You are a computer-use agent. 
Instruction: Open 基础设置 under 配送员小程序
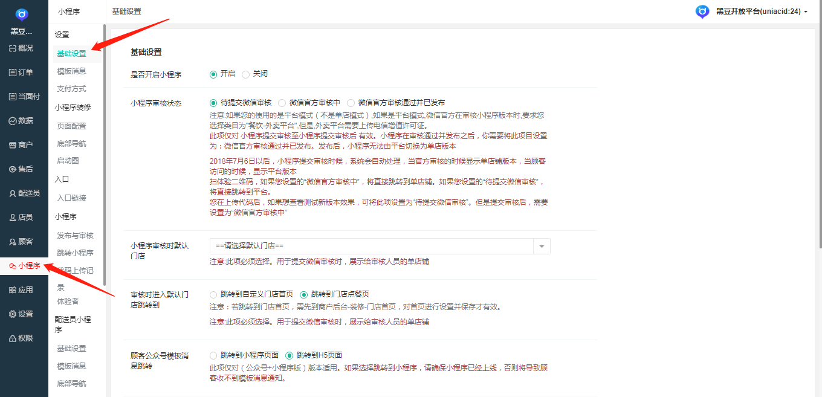click(71, 349)
